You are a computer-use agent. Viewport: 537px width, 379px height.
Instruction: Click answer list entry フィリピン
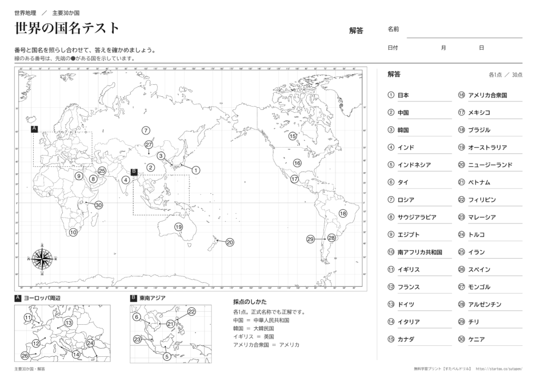pyautogui.click(x=482, y=199)
